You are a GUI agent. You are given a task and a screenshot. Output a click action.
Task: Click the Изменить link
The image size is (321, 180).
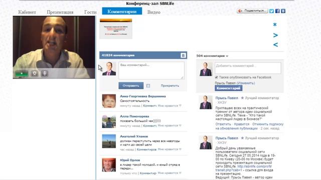(x=246, y=83)
